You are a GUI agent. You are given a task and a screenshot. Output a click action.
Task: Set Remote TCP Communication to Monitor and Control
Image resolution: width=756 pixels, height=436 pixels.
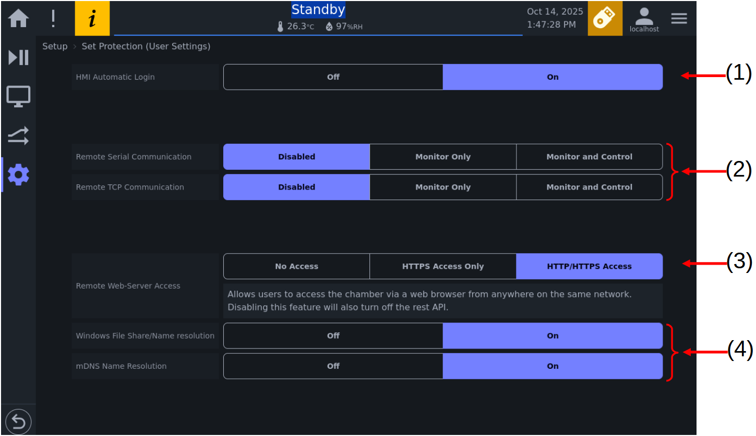590,187
